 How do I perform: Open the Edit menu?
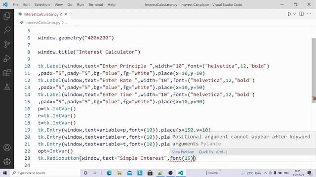[26, 4]
